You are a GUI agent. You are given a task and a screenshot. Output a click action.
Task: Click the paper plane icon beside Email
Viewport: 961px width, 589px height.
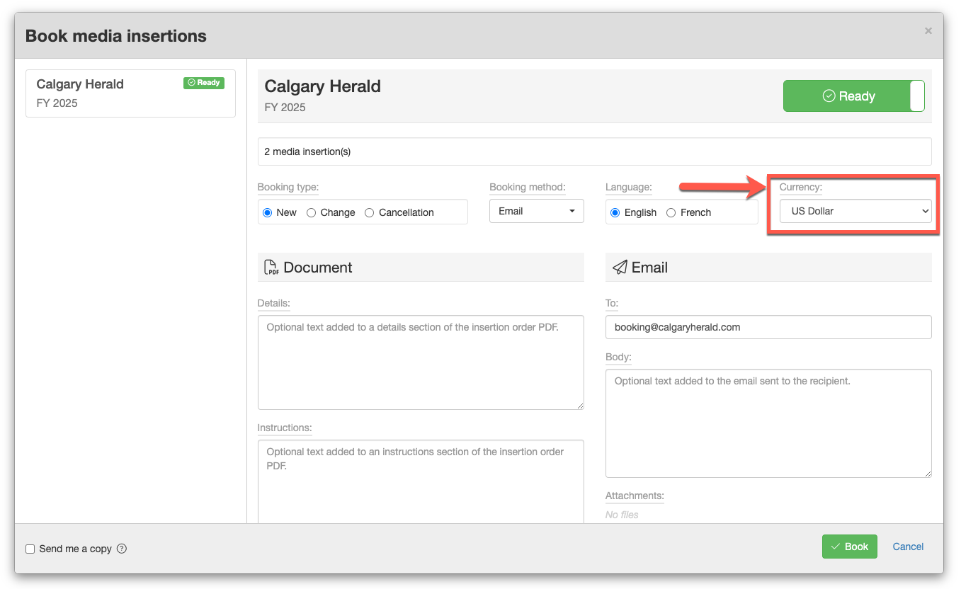(x=620, y=268)
